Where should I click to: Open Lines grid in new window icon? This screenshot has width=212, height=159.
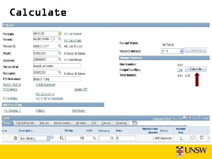[x=184, y=117]
